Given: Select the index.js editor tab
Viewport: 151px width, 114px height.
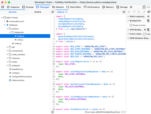Looking at the screenshot, I should (x=61, y=12).
